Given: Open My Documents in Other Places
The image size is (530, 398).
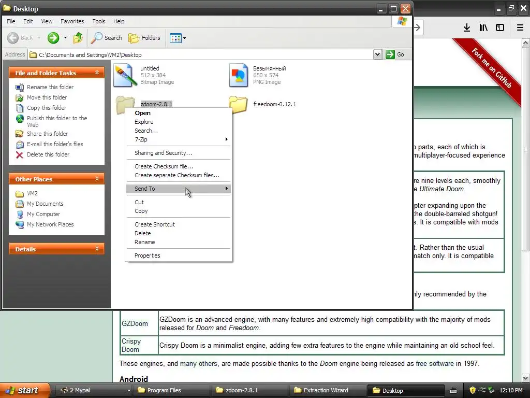Looking at the screenshot, I should (45, 204).
